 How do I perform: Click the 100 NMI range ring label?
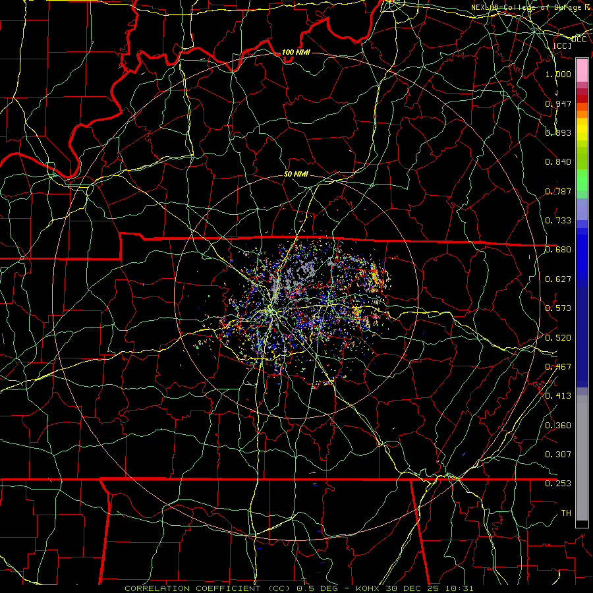[296, 52]
